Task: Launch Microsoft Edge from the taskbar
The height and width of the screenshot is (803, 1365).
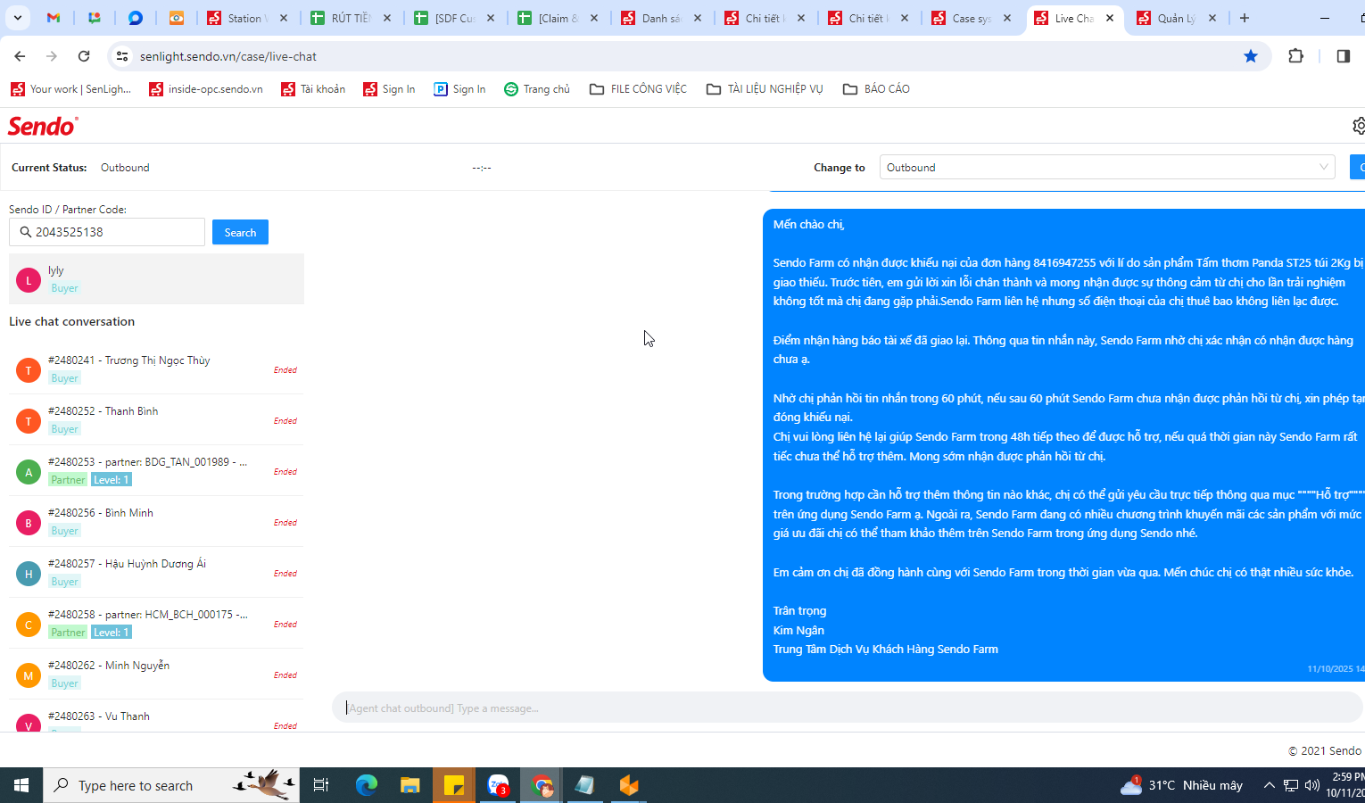Action: [x=367, y=785]
